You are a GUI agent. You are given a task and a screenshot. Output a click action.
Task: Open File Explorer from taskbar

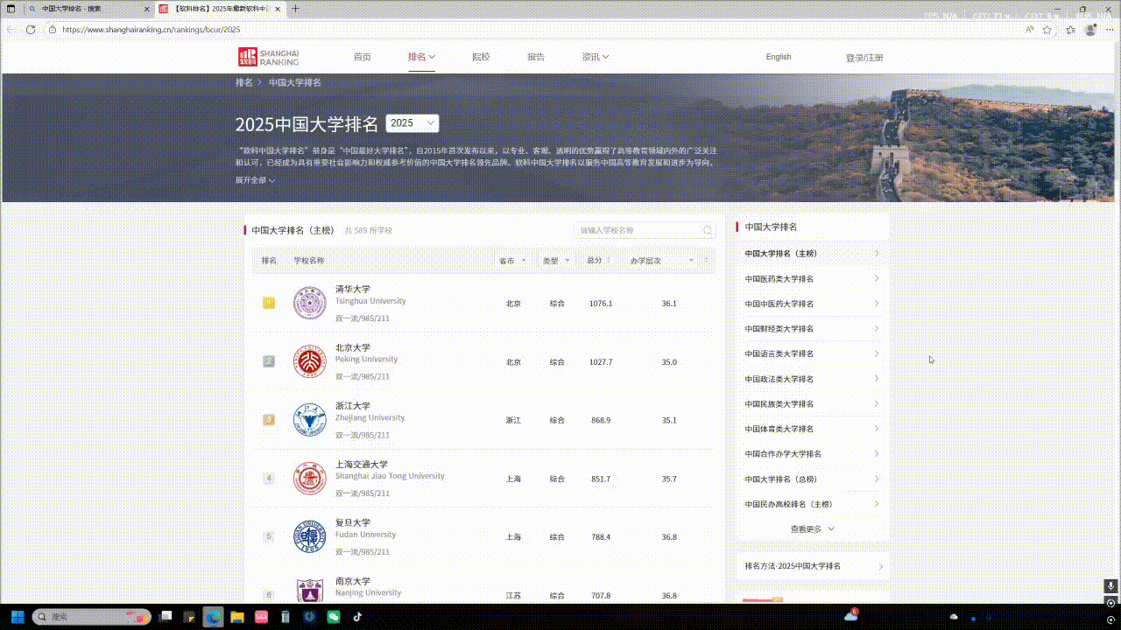tap(236, 617)
